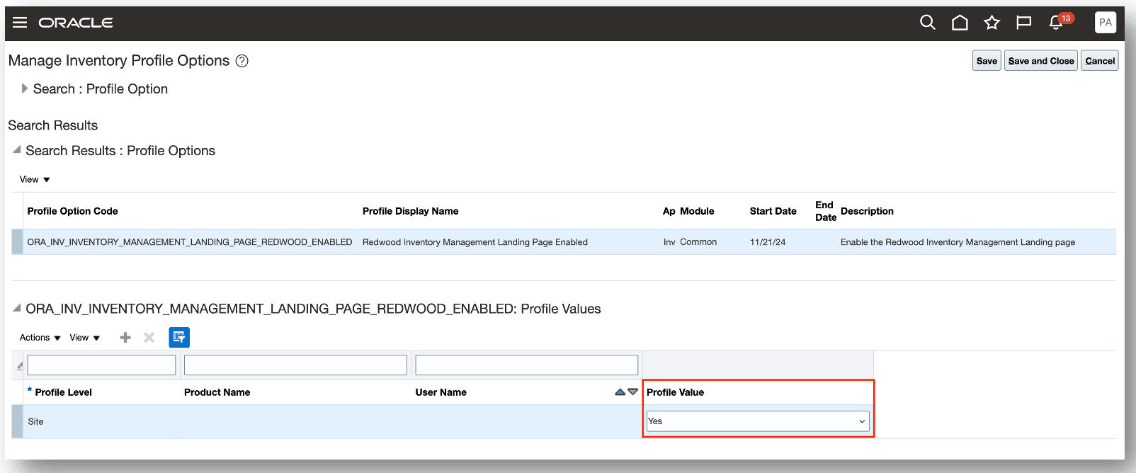Collapse Search Results : Profile Options section
The image size is (1136, 473).
[17, 149]
